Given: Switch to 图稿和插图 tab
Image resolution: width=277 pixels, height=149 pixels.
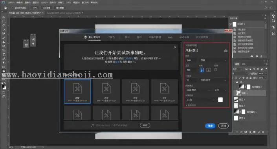Looking at the screenshot, I should tap(154, 37).
